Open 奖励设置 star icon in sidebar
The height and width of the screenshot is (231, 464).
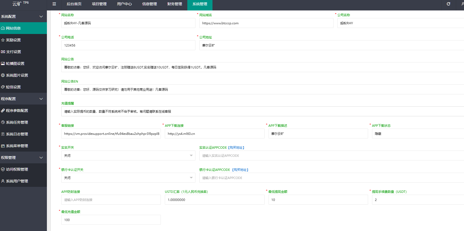click(3, 40)
